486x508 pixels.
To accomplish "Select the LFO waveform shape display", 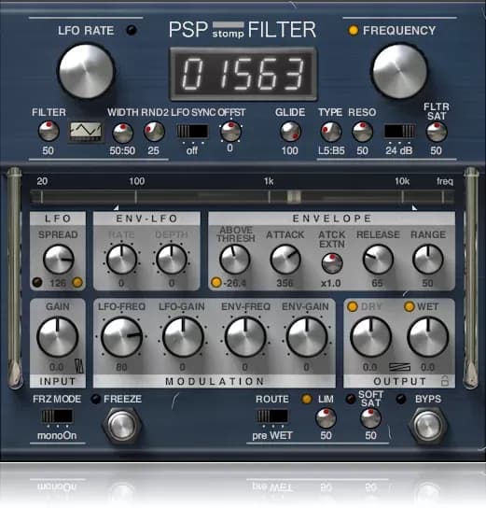I will [86, 132].
